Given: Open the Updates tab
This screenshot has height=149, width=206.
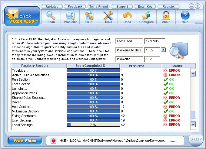Looking at the screenshot, I should 52,6.
